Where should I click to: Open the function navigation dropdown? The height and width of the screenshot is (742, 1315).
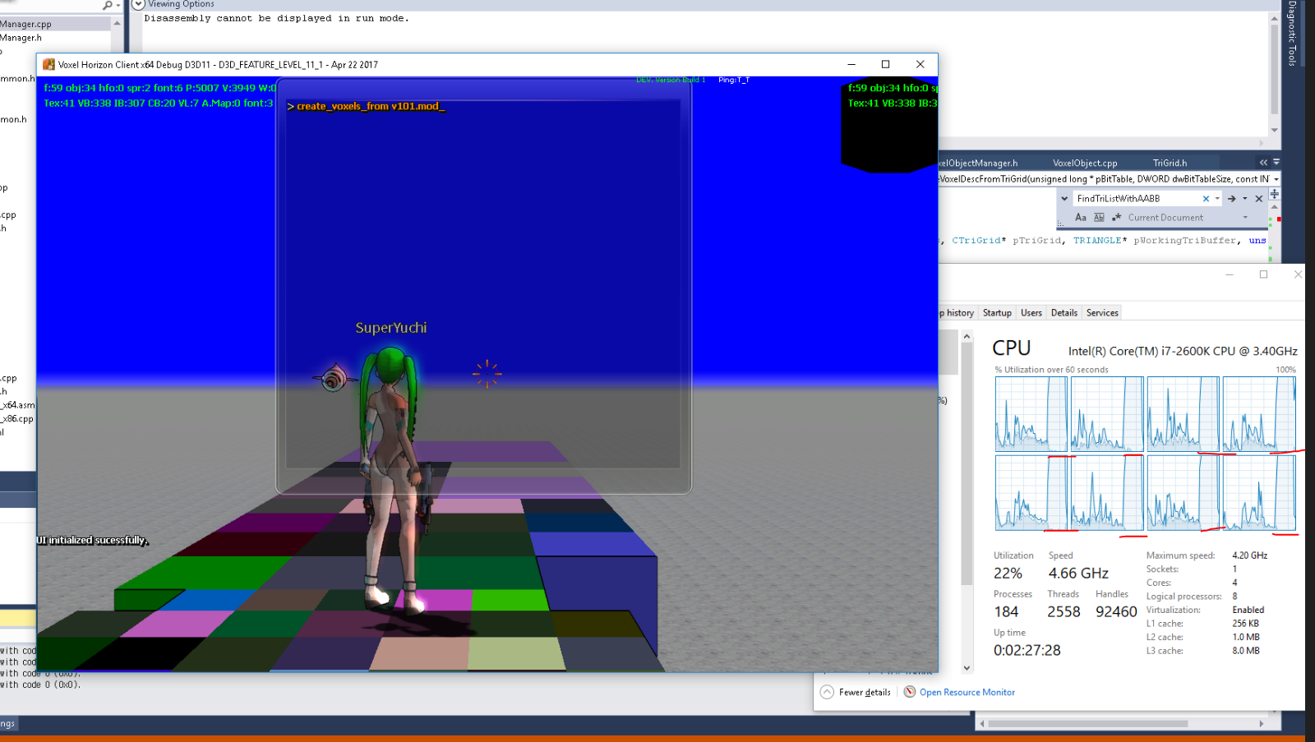click(x=1276, y=179)
